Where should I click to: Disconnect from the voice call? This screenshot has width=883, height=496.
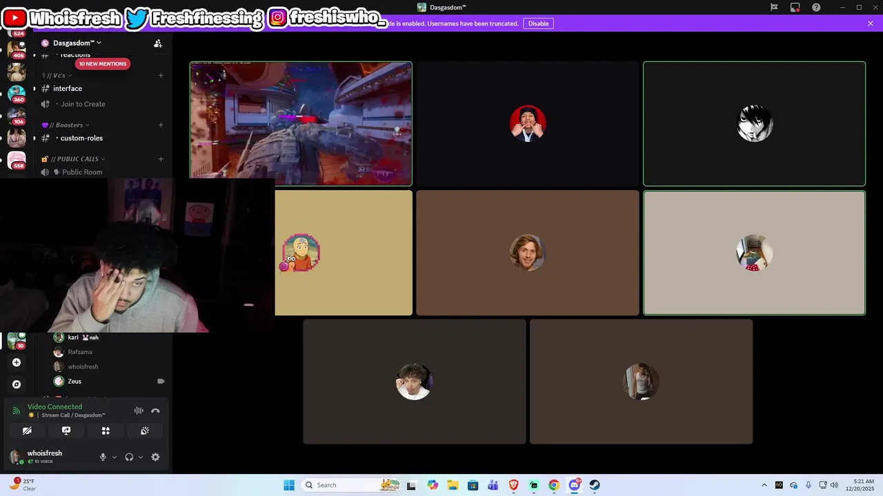tap(155, 411)
